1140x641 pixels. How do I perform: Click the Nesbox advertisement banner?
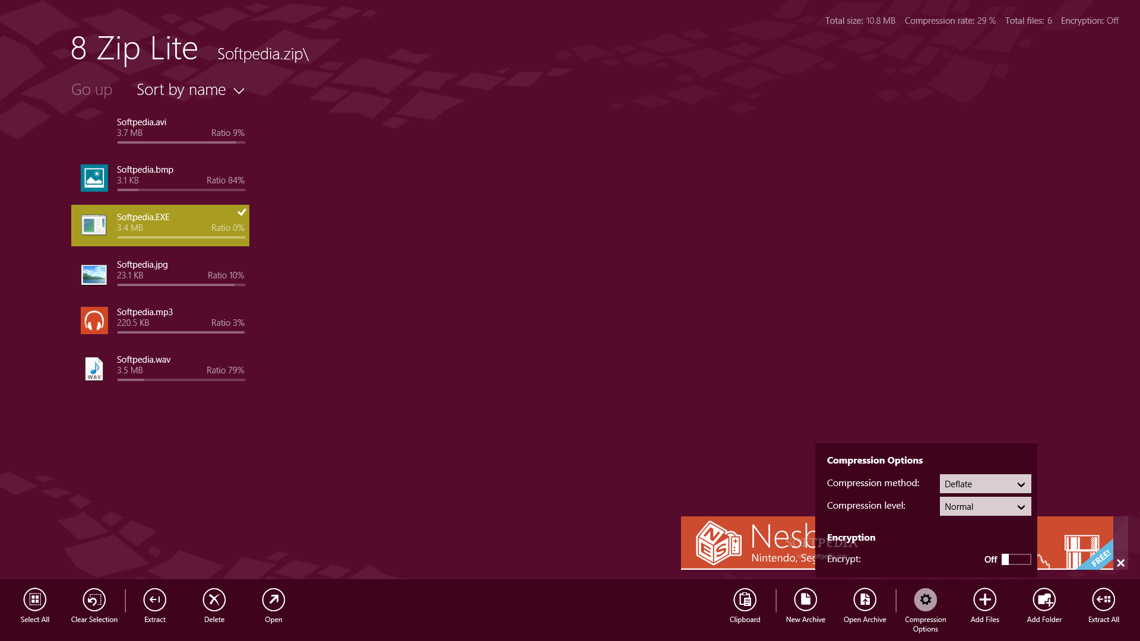(748, 543)
